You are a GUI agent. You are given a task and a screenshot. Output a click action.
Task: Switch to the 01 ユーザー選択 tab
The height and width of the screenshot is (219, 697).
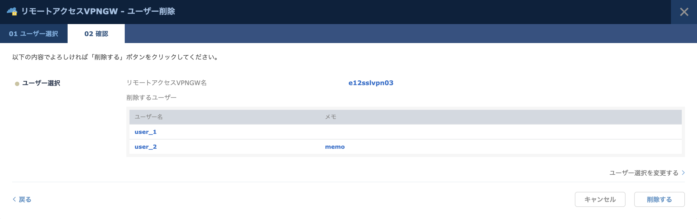tap(34, 34)
